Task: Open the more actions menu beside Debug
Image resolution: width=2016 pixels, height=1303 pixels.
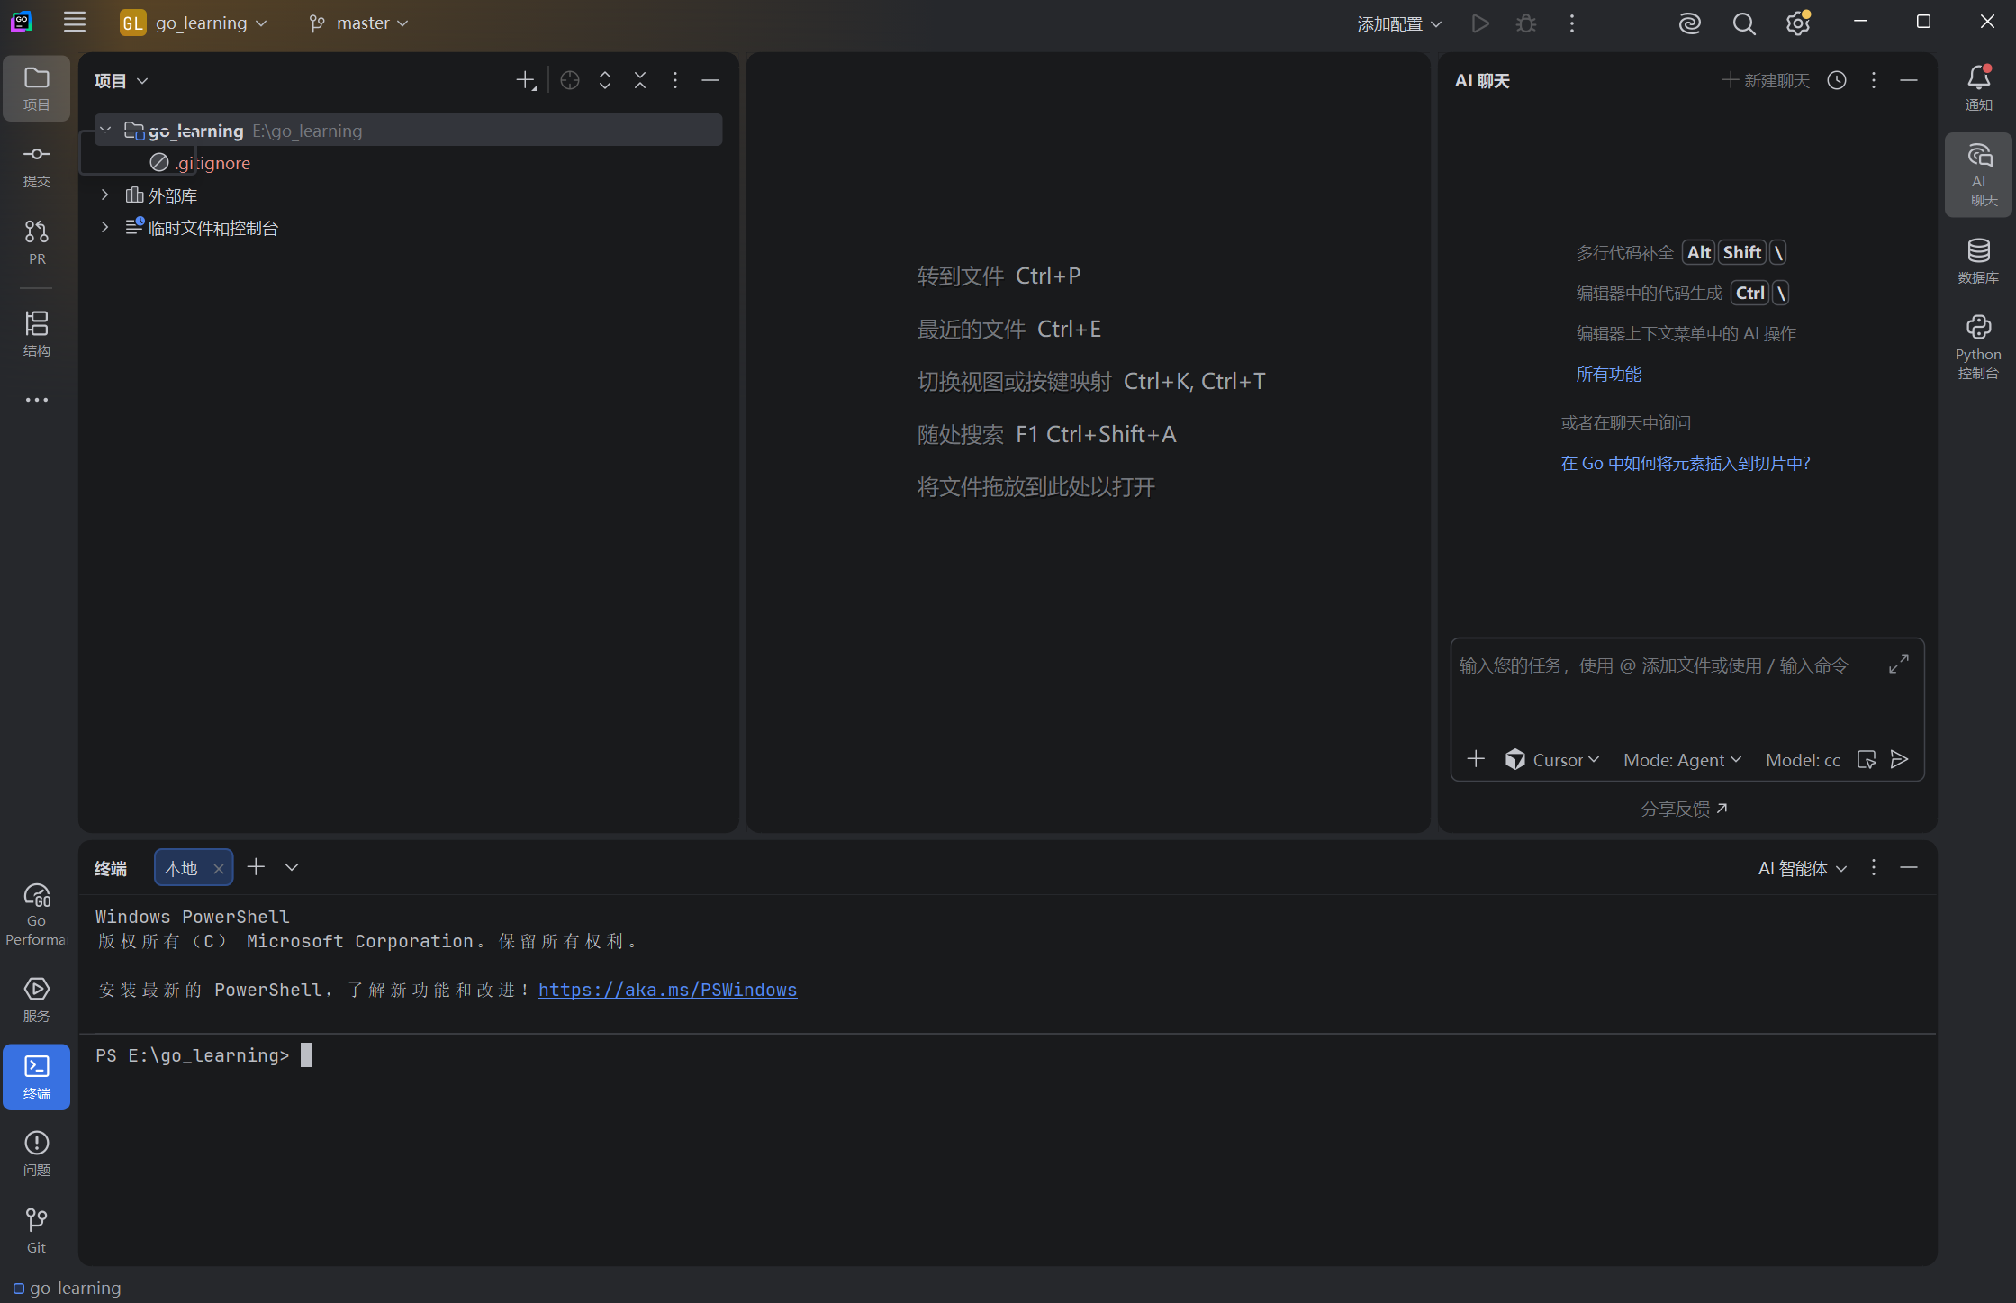Action: (x=1572, y=23)
